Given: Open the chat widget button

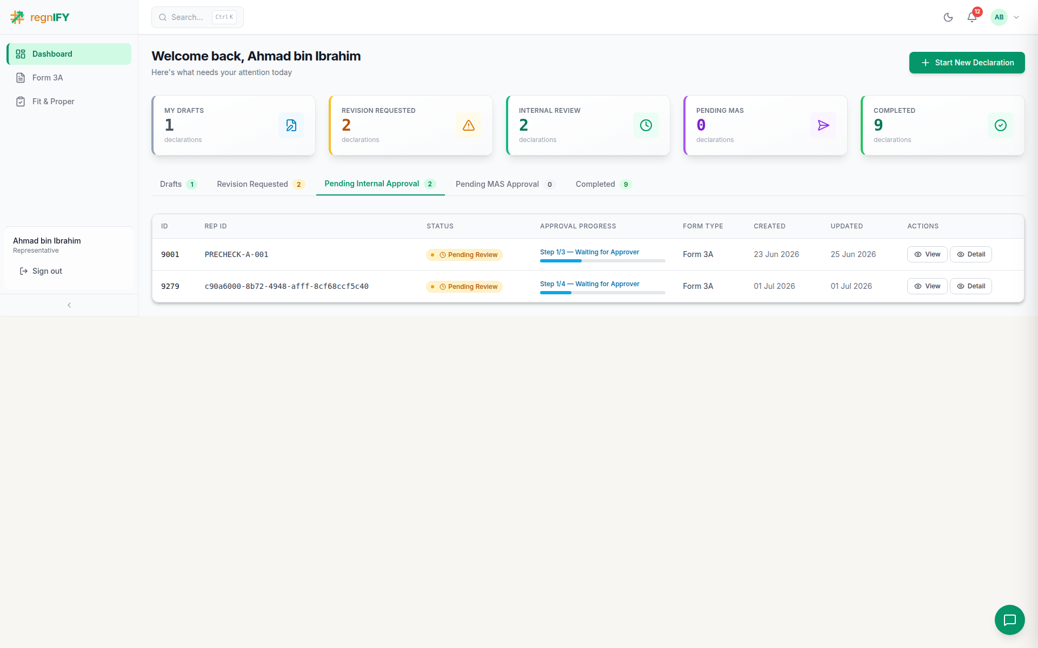Looking at the screenshot, I should 1010,620.
